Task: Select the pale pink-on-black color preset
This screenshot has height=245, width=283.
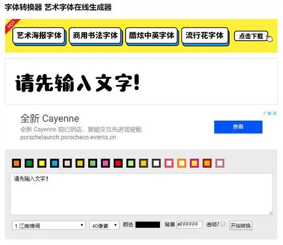Action: tap(67, 163)
